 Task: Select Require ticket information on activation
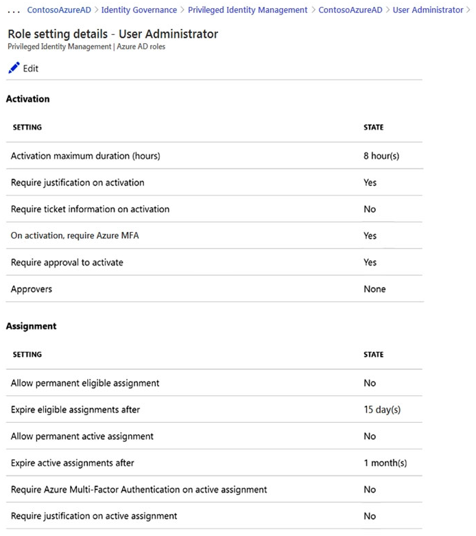[90, 209]
